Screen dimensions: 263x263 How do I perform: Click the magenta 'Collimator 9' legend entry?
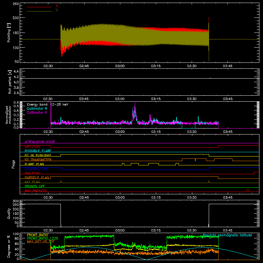tap(37, 112)
